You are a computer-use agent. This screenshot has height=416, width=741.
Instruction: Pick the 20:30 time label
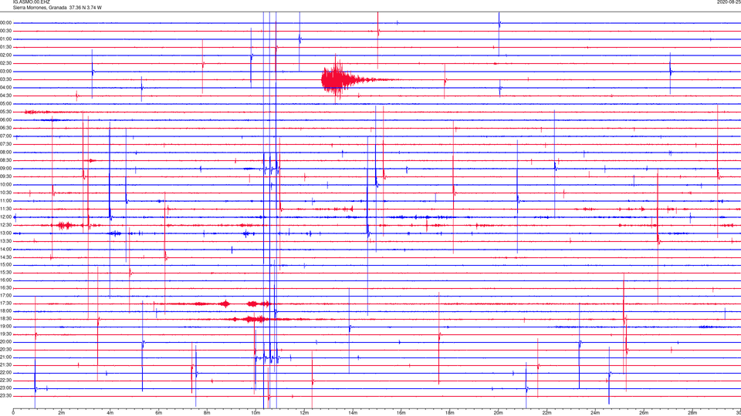tap(6, 349)
